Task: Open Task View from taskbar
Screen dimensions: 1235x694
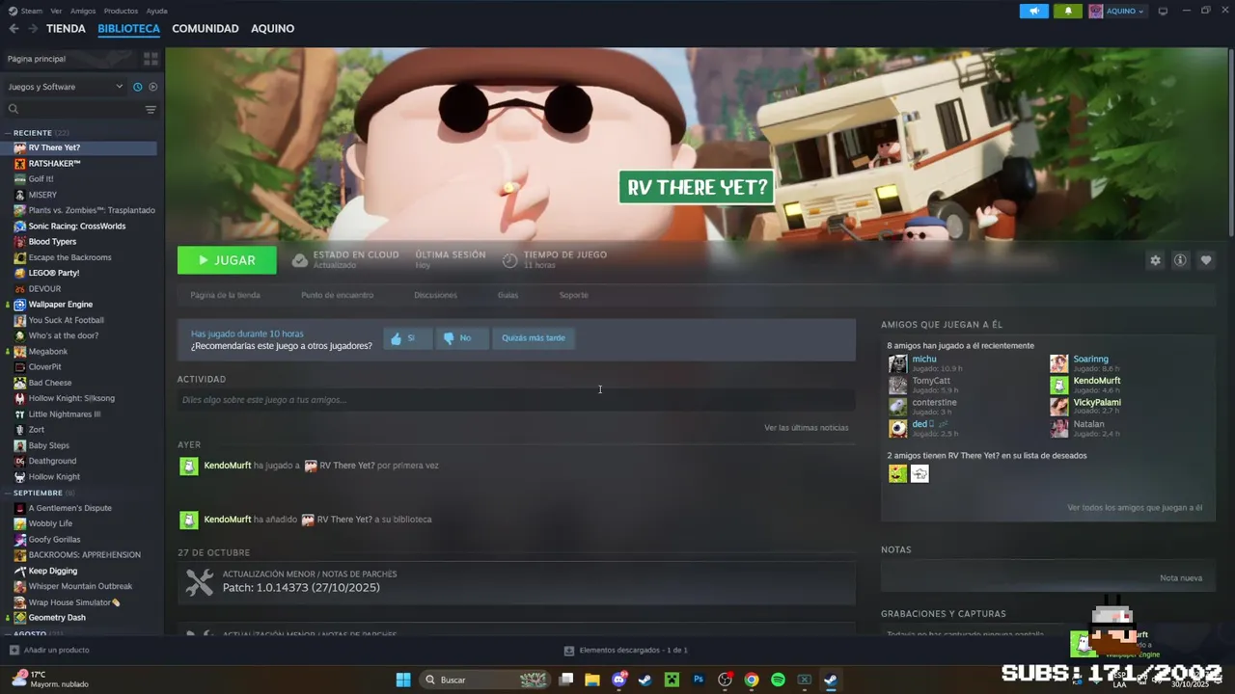Action: coord(566,680)
